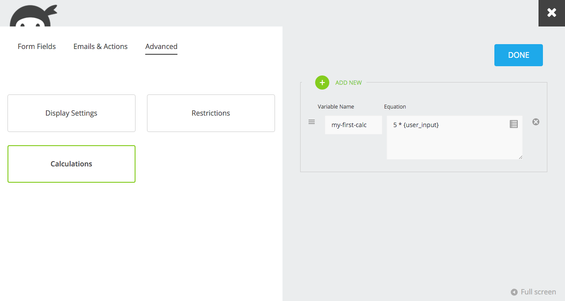Open merge tags list in Equation box

[x=514, y=124]
